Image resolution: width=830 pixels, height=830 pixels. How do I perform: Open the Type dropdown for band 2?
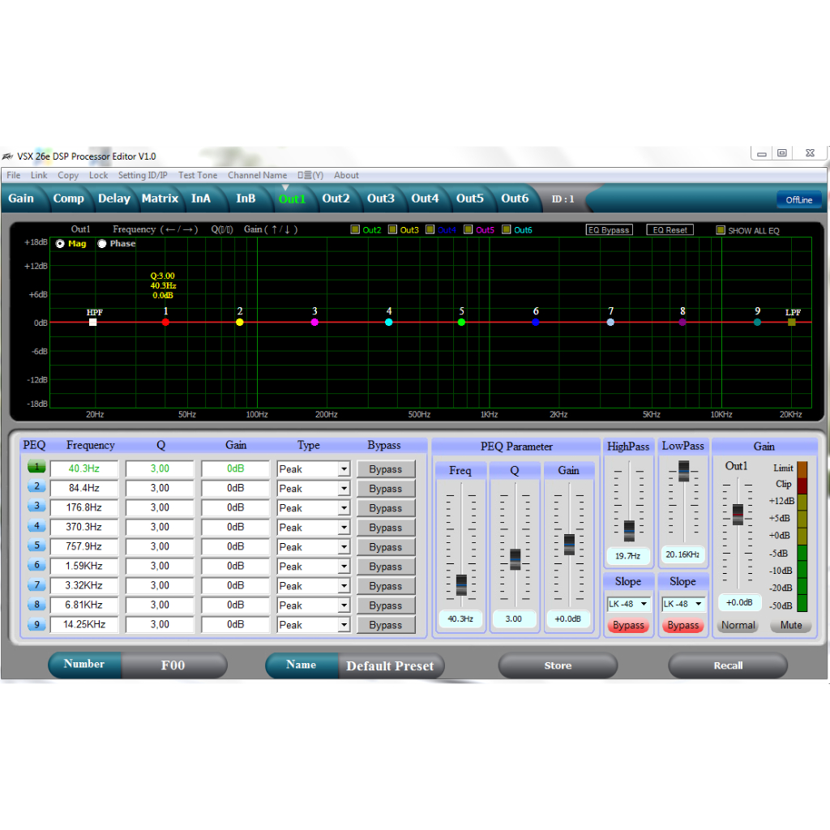pos(343,488)
